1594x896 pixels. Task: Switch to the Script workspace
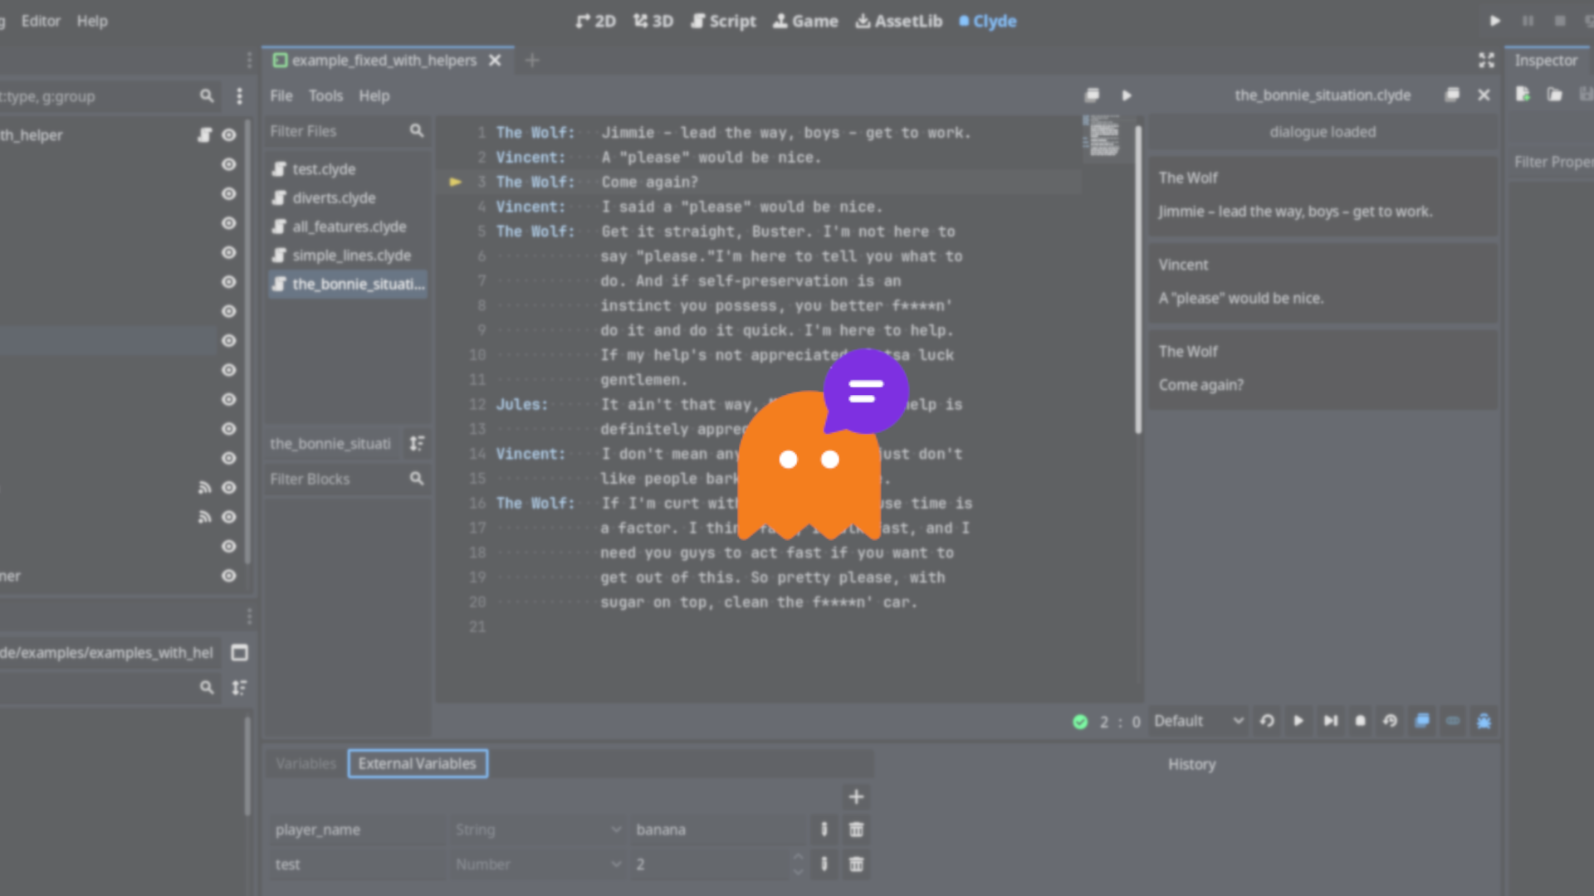723,22
